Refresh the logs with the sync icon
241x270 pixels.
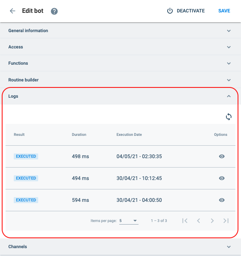[x=229, y=117]
